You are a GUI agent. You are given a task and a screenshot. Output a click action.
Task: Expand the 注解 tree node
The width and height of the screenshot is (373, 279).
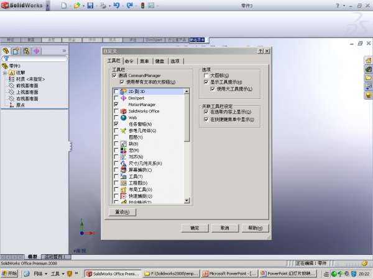point(5,73)
